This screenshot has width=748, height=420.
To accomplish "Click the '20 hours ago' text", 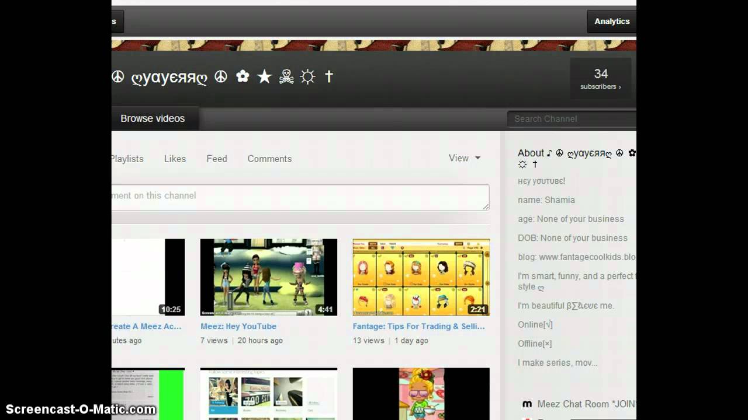I will coord(260,341).
